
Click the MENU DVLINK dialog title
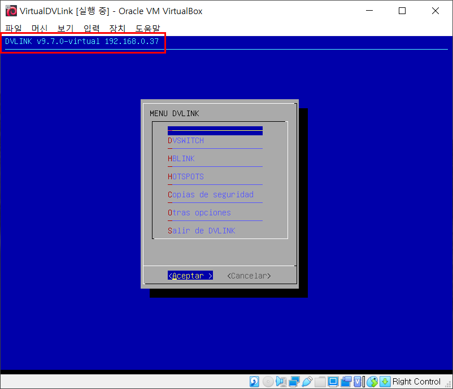tap(175, 113)
